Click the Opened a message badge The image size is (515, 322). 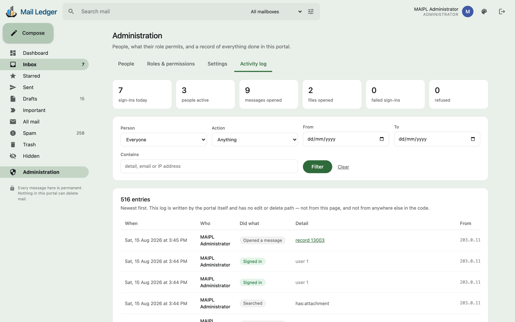[263, 240]
